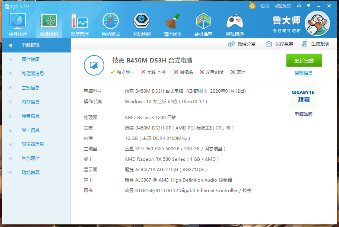339x227 pixels.
Task: Click 保存截屏 save screenshot text
Action: click(284, 44)
